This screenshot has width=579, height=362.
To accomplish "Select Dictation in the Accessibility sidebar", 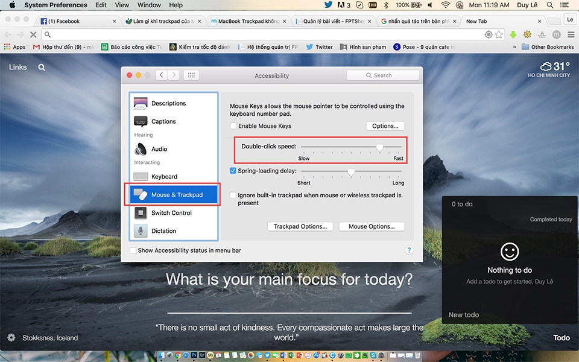I will [x=173, y=231].
